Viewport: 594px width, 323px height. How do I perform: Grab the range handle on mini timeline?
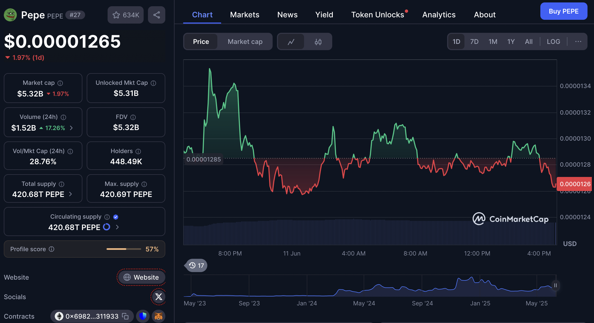(555, 285)
